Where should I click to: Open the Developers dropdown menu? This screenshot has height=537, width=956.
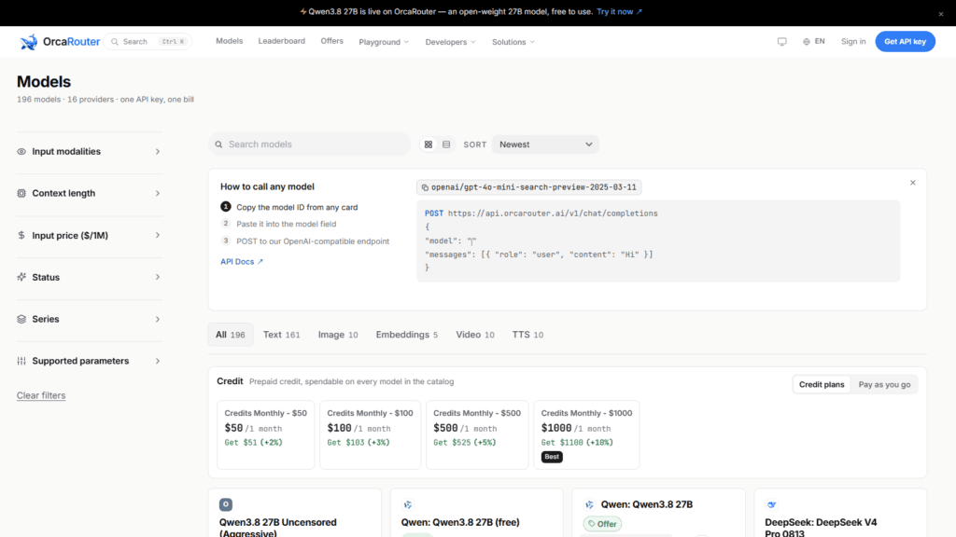[x=450, y=42]
